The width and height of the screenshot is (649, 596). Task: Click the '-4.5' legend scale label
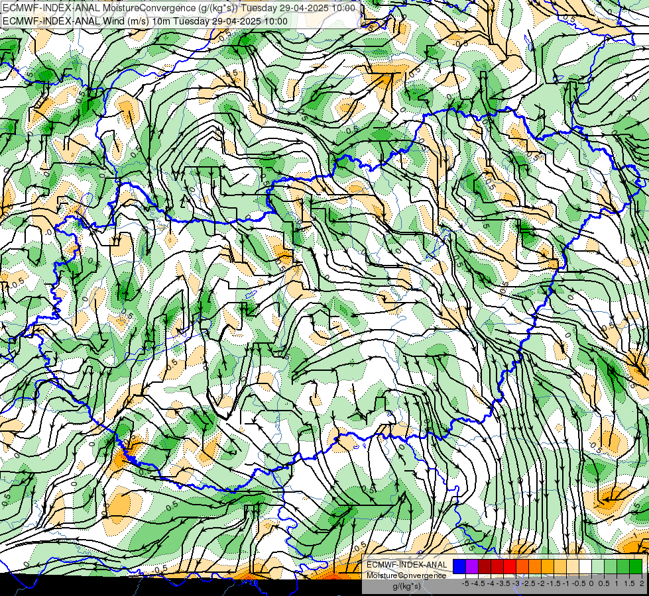(x=478, y=583)
